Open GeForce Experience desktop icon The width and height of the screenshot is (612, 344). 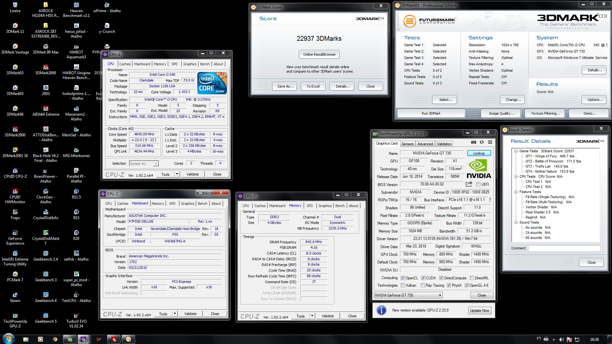pyautogui.click(x=15, y=238)
